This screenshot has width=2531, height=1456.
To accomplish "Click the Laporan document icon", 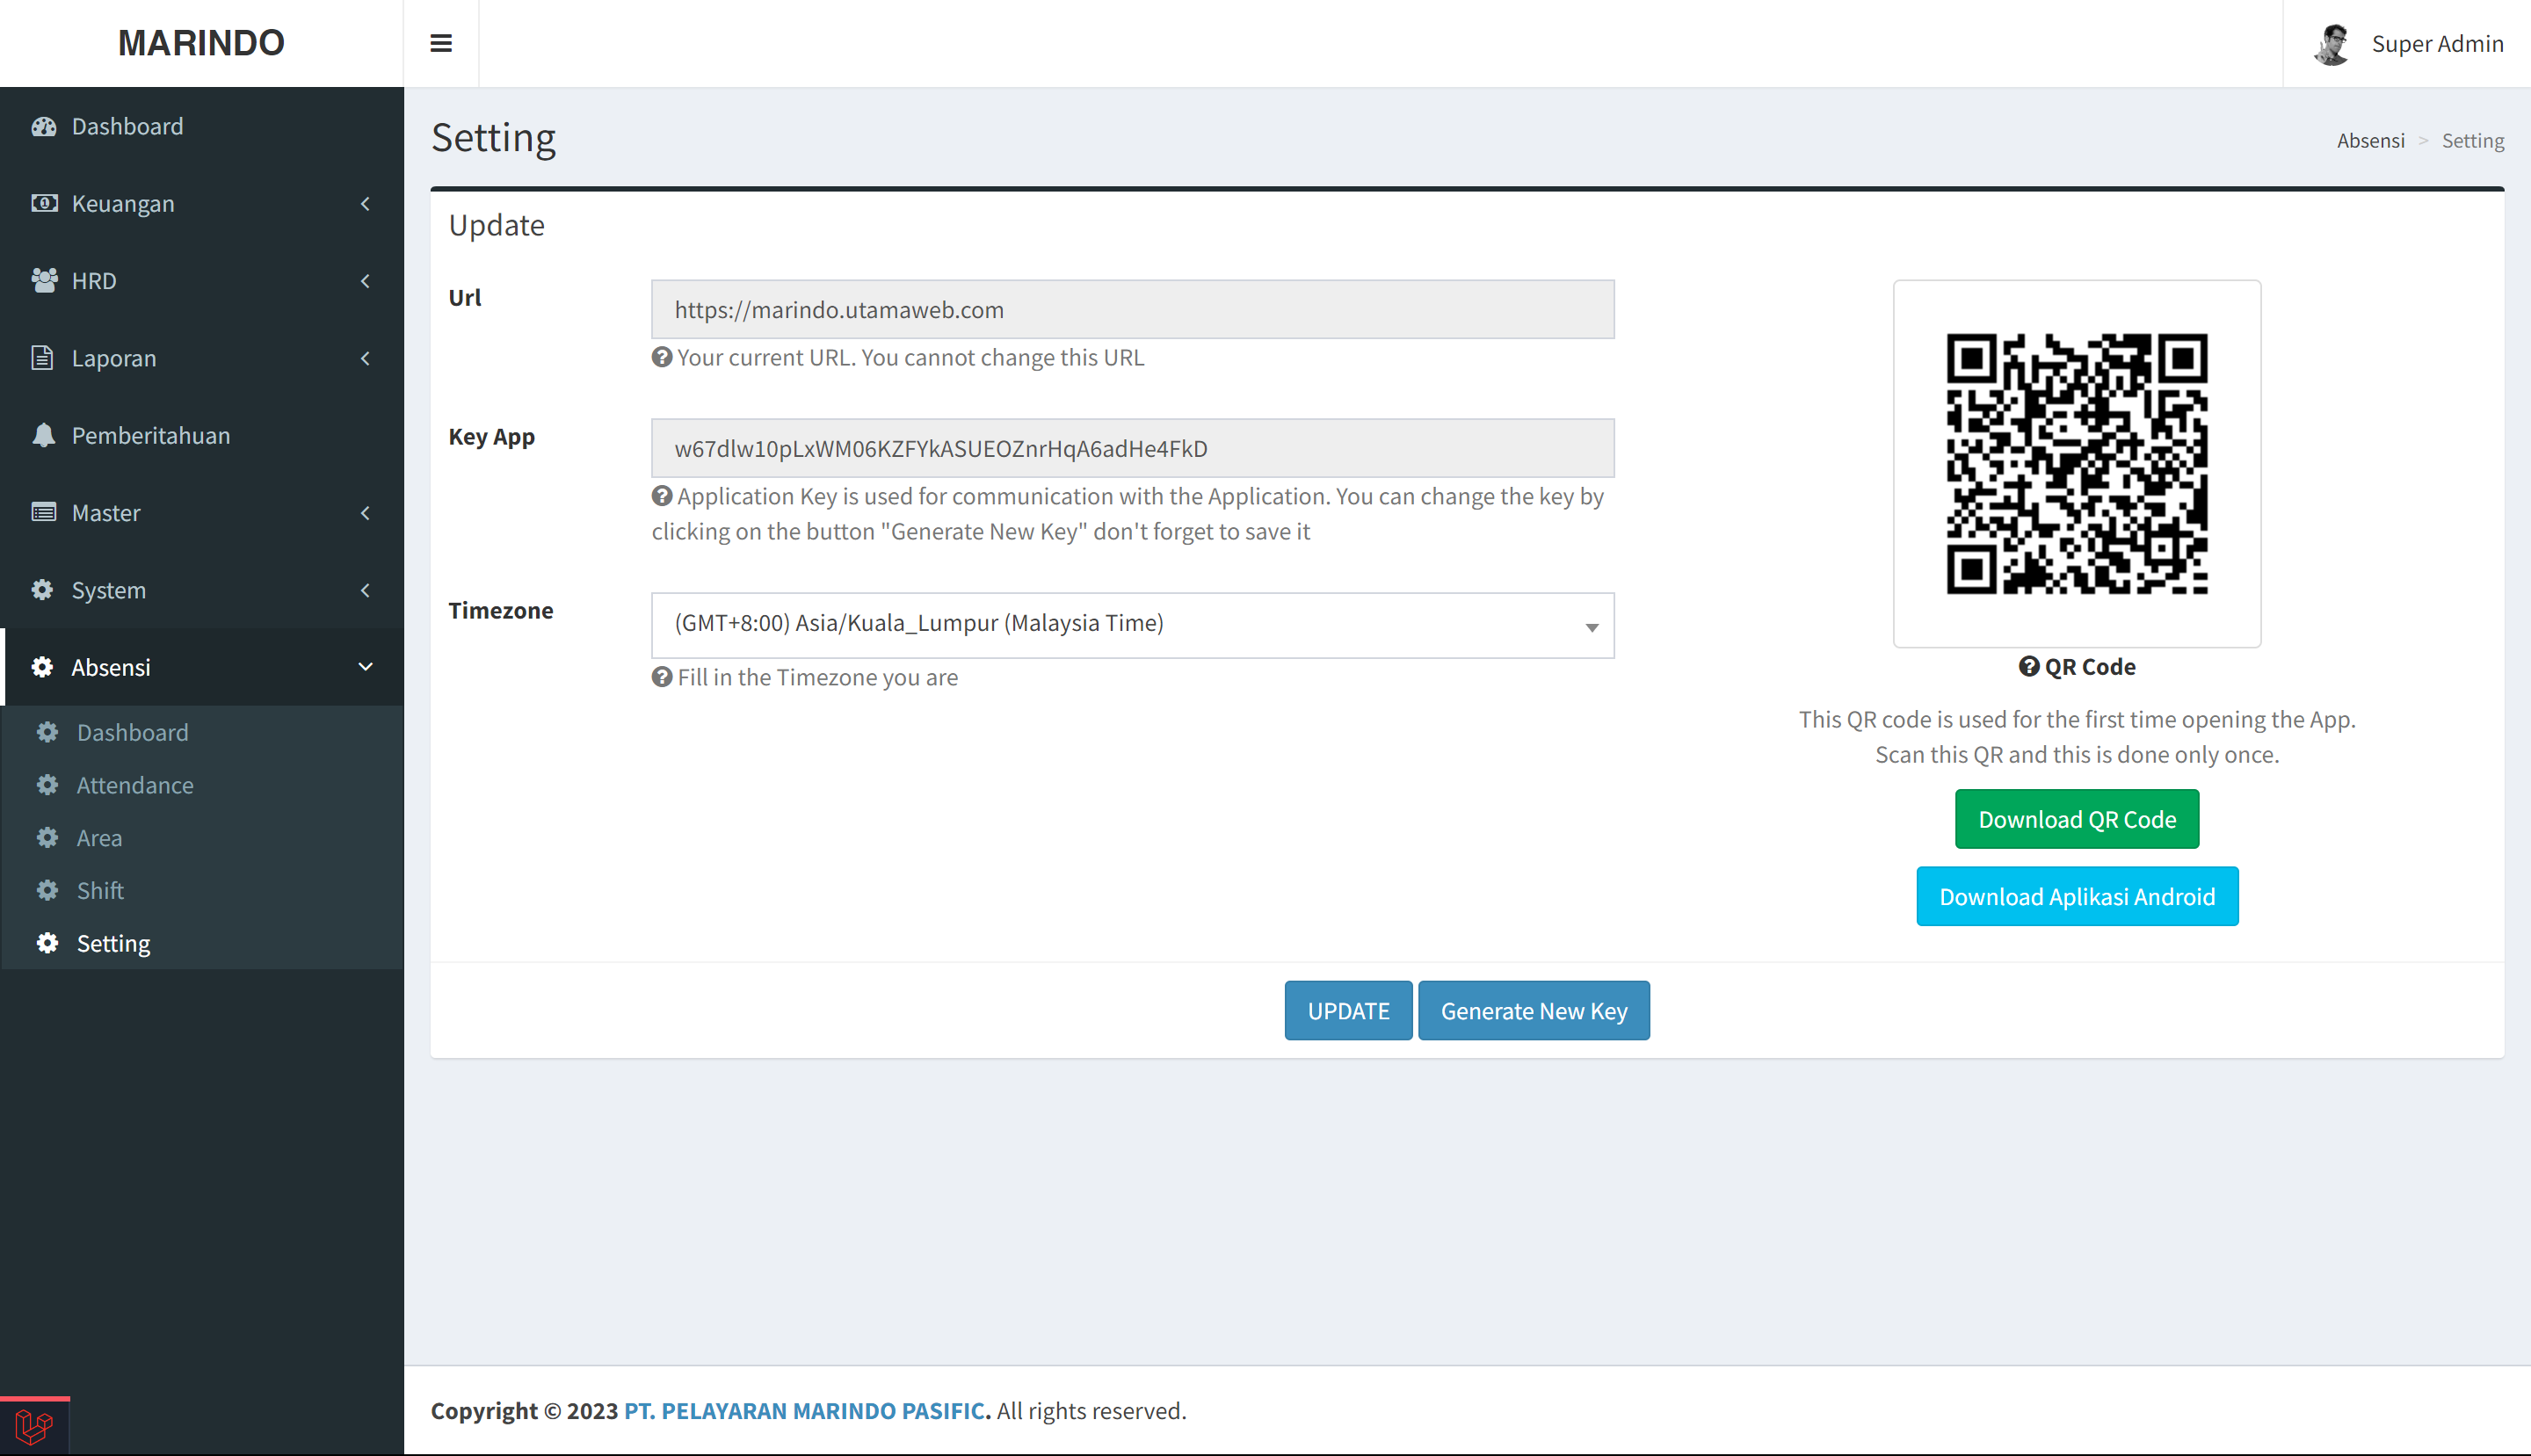I will (42, 358).
